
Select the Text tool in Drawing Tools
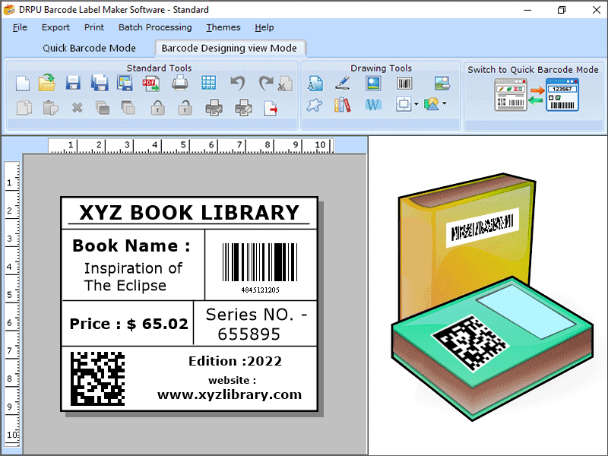[x=315, y=84]
